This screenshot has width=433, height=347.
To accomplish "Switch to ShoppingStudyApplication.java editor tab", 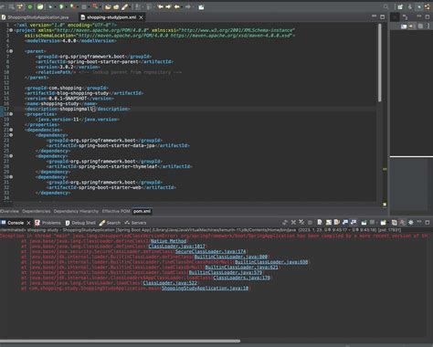I will 36,17.
